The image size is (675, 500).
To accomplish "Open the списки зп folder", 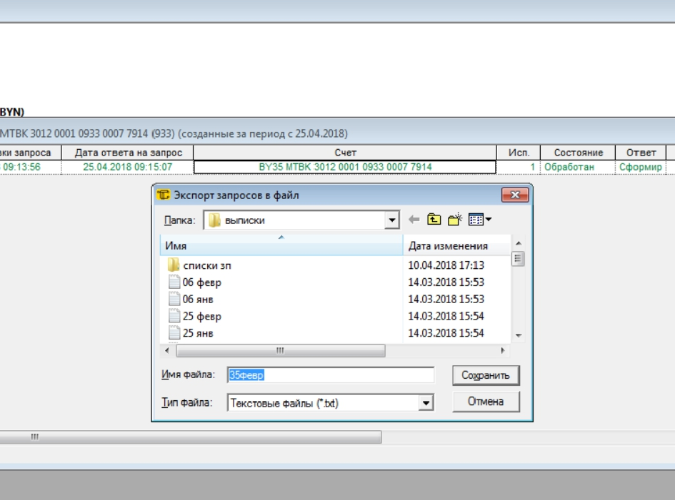I will coord(206,265).
